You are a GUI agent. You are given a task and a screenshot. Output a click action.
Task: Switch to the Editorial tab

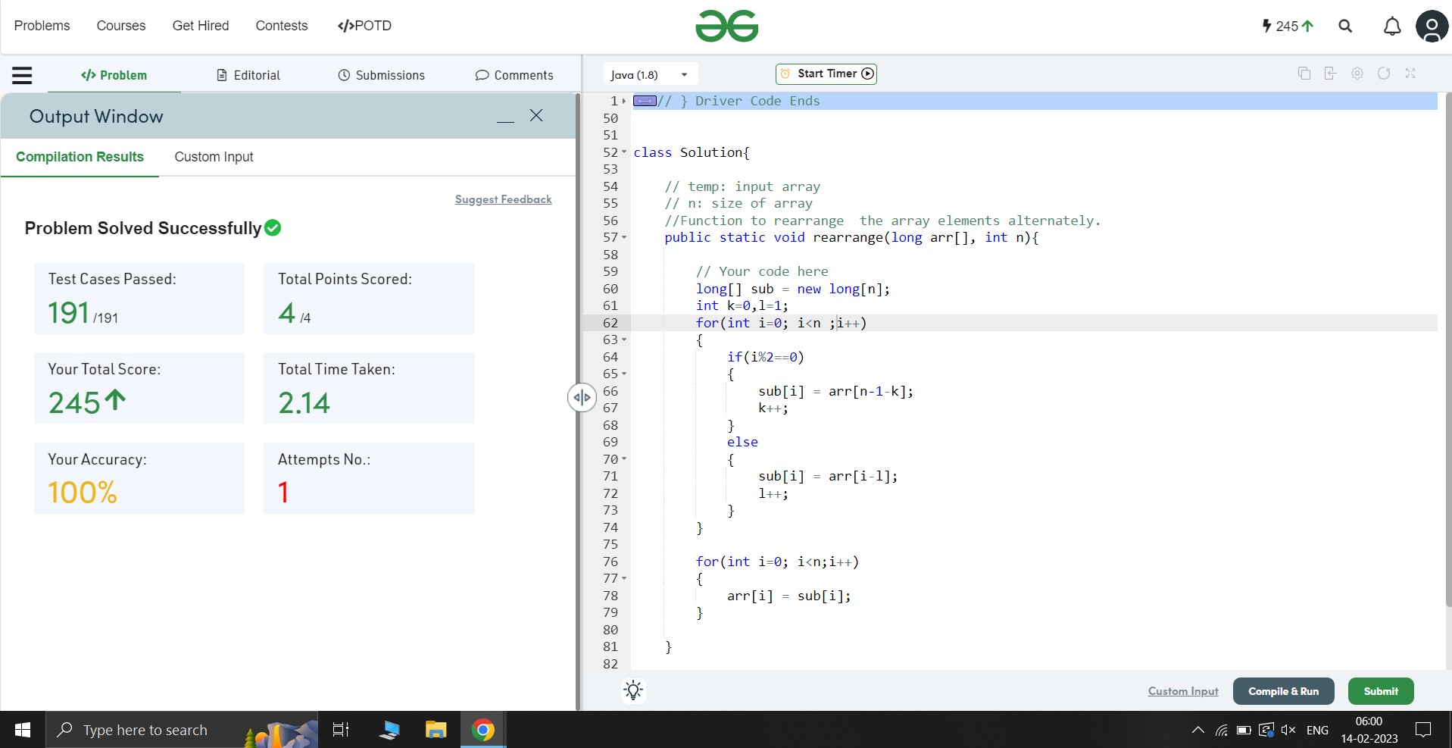248,75
